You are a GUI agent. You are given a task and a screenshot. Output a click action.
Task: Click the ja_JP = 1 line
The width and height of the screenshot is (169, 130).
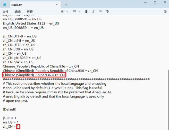click(10, 118)
